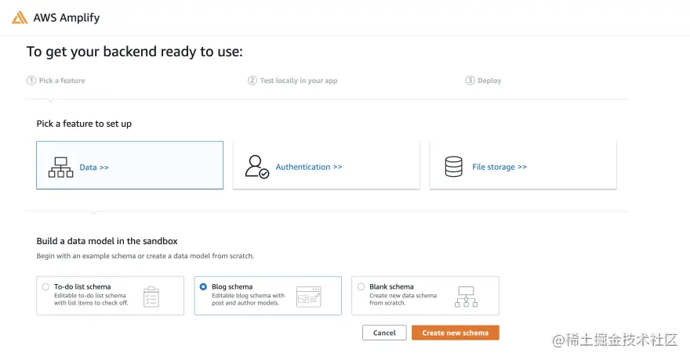Click the AWS Amplify logo icon
Screen dimensions: 690x360
pos(20,17)
